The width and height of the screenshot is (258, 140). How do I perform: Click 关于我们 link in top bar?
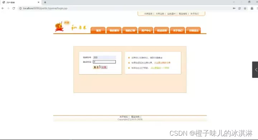coord(195,14)
